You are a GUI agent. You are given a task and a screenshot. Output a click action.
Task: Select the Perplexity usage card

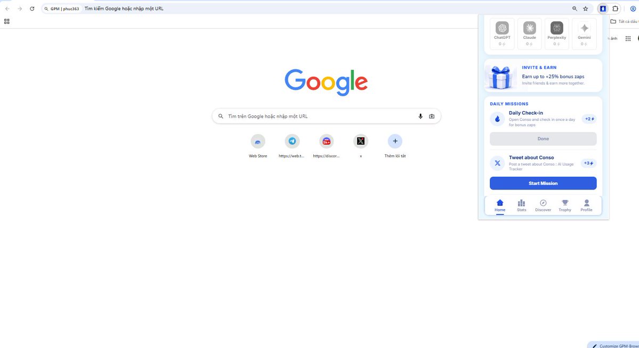(x=557, y=34)
